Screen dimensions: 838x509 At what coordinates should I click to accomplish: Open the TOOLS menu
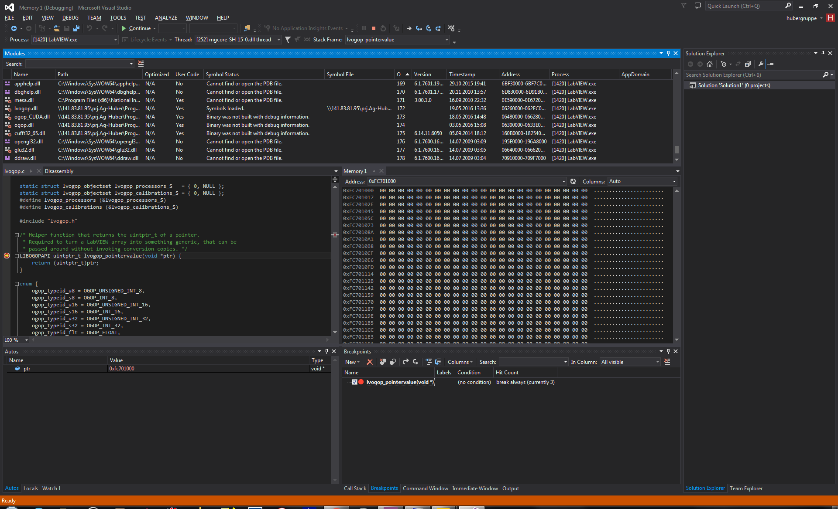point(118,18)
